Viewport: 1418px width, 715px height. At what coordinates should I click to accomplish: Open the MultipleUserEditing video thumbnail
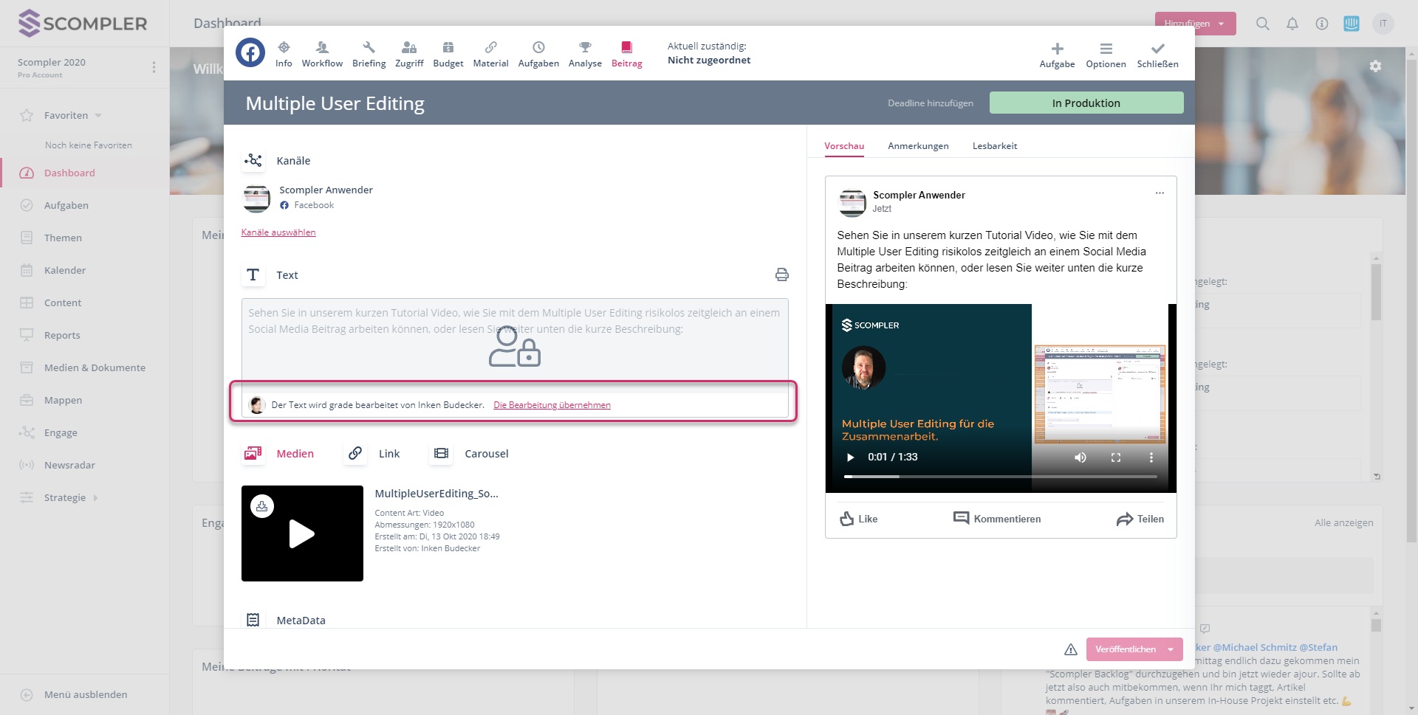click(x=302, y=533)
